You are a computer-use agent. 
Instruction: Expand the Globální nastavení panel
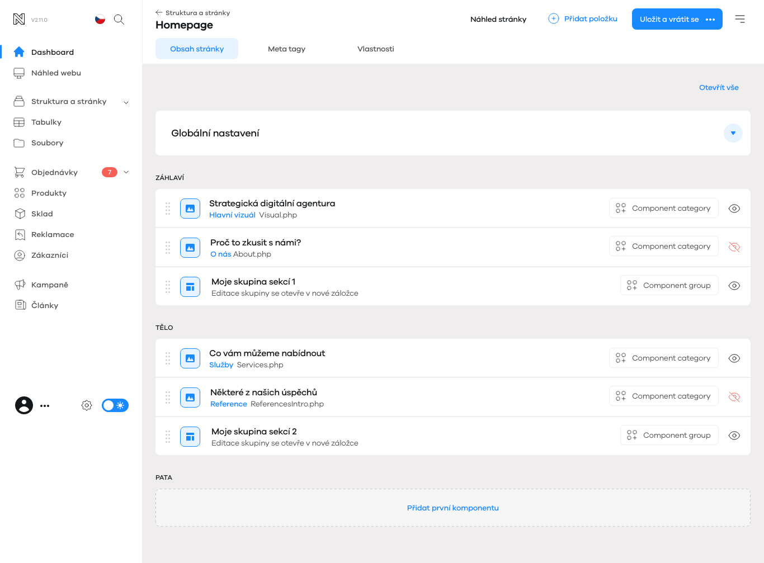coord(733,133)
